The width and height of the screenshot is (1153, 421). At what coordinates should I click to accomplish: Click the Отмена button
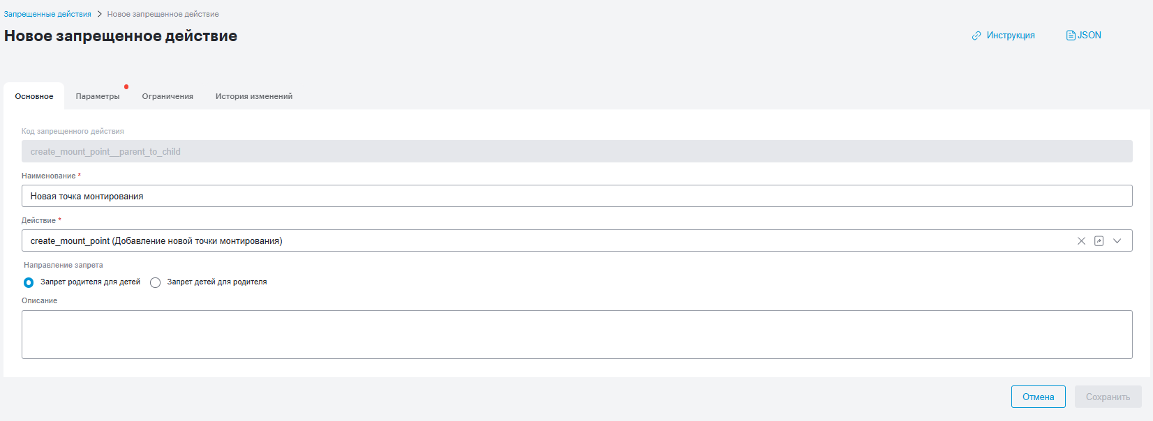point(1039,397)
